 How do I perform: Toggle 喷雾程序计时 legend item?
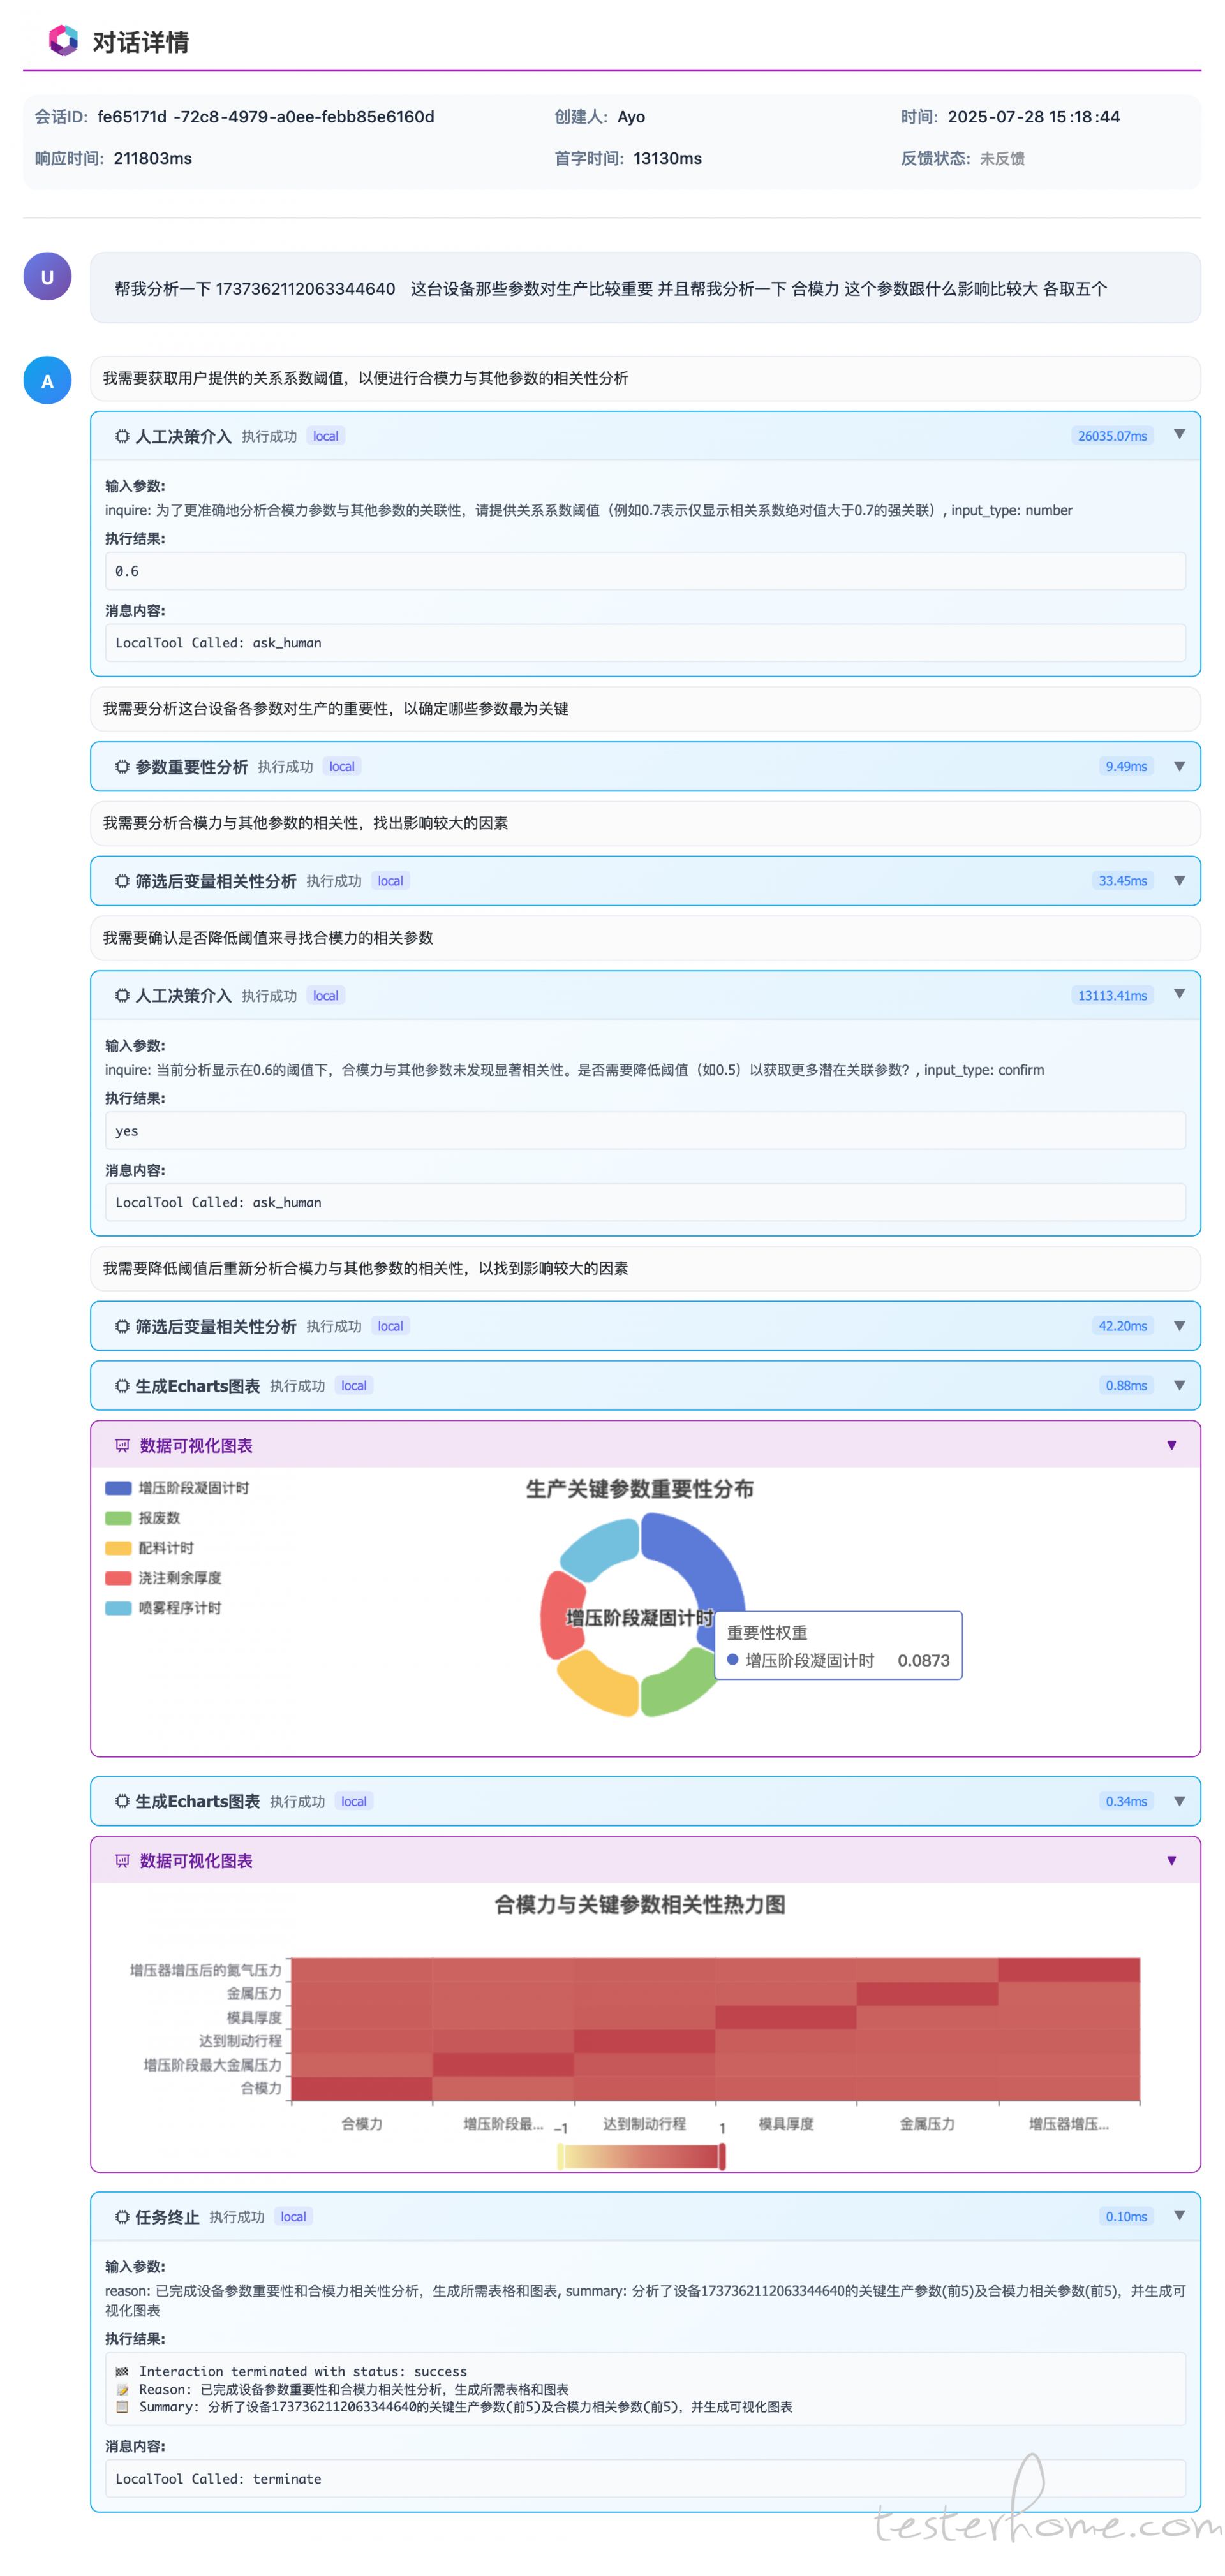(x=163, y=1608)
